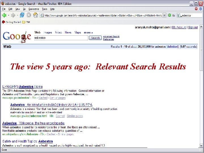Screen dimensions: 204x153
Task: Open Similar pages for www.epa.gov/asbestos/
Action: point(58,98)
